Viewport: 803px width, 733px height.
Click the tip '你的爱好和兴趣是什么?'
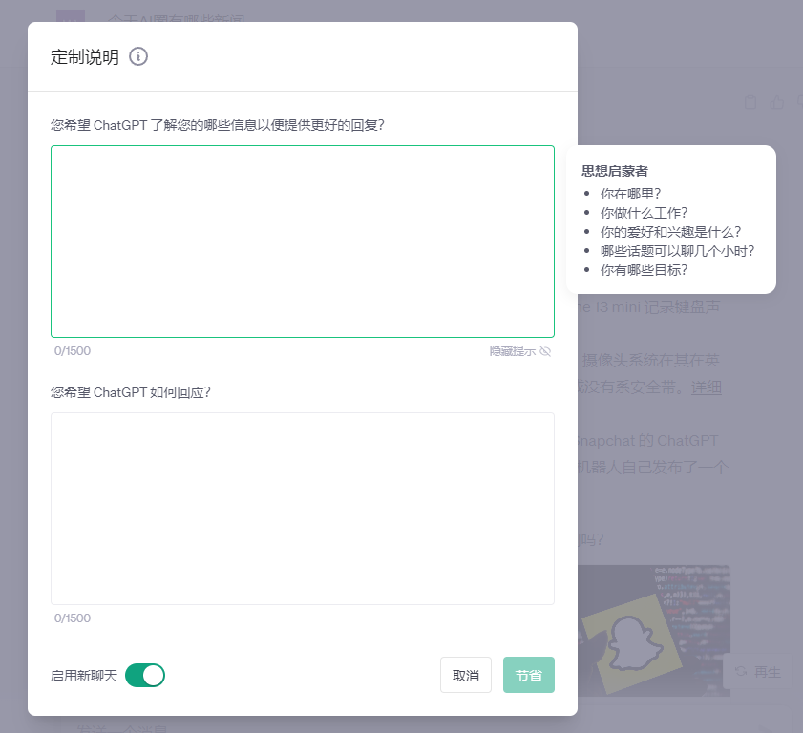(x=670, y=232)
